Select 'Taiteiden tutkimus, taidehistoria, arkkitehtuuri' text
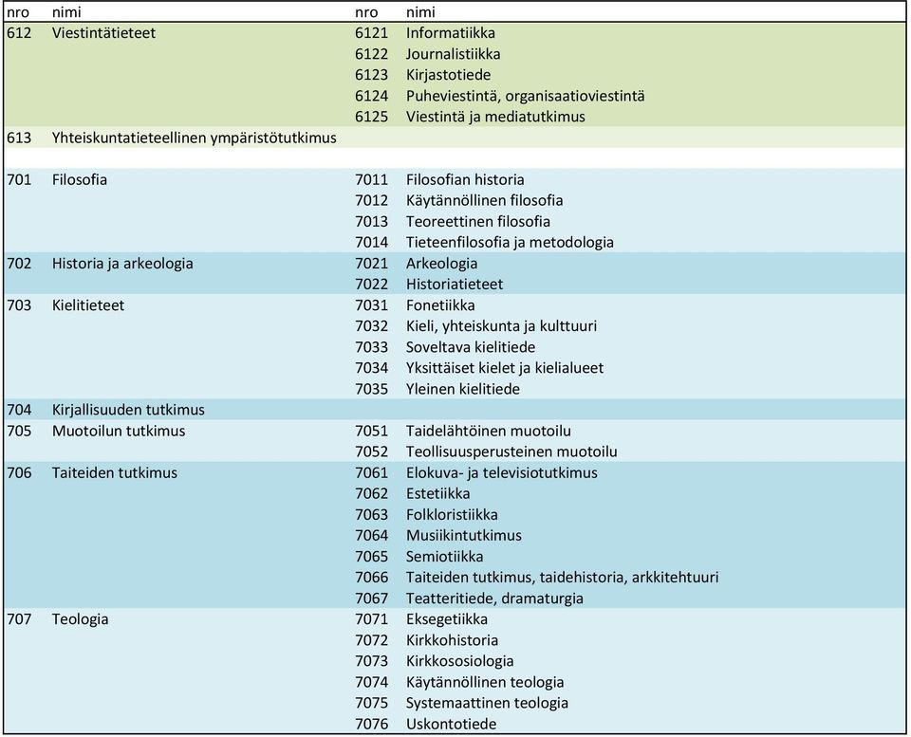 [563, 577]
